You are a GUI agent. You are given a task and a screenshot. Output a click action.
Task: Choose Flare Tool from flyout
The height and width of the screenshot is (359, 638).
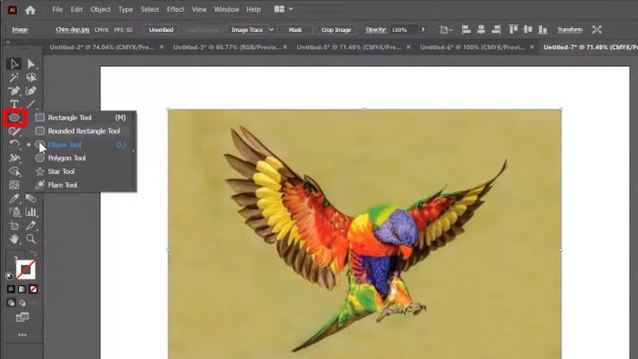(x=80, y=185)
